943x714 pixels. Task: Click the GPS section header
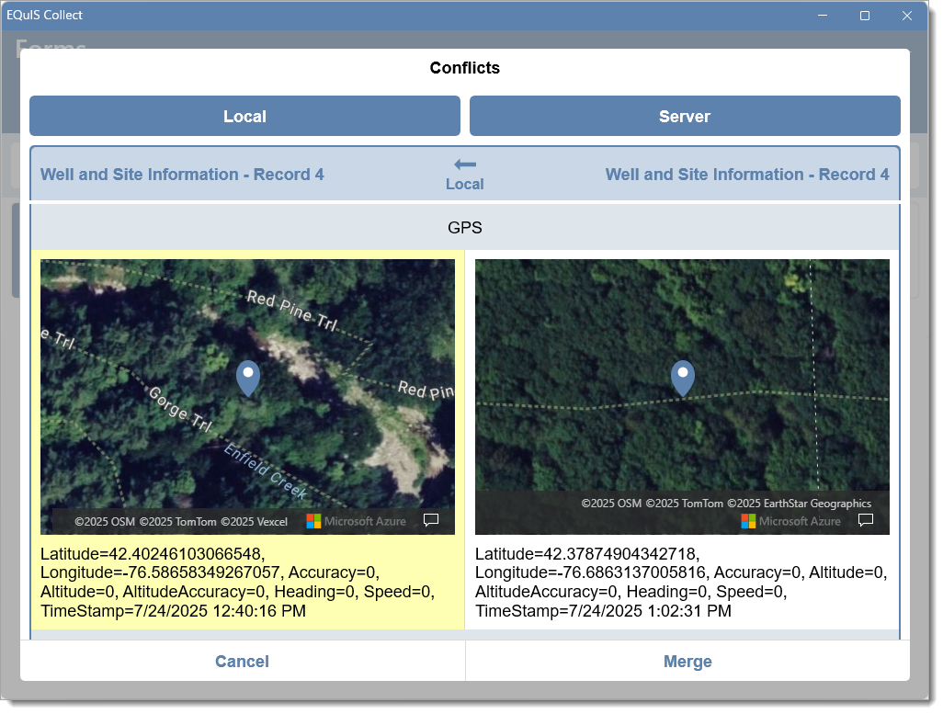pyautogui.click(x=465, y=227)
